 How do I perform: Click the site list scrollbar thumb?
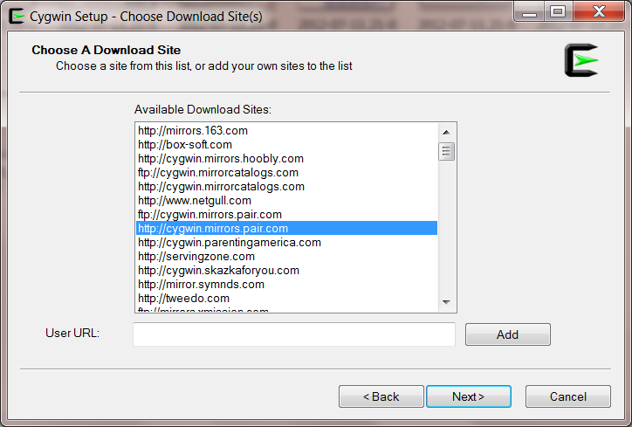point(446,151)
